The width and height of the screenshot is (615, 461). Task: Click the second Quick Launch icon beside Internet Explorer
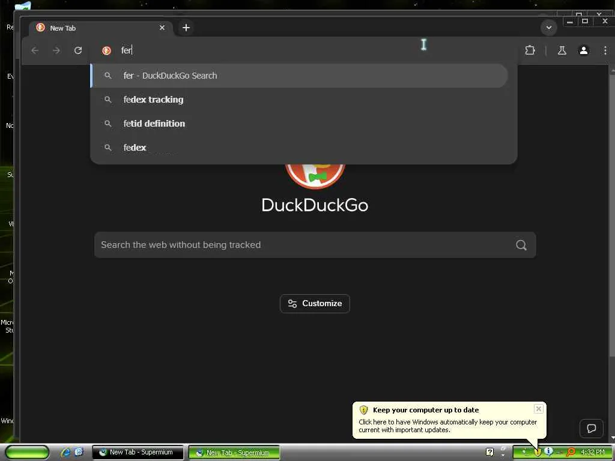79,452
